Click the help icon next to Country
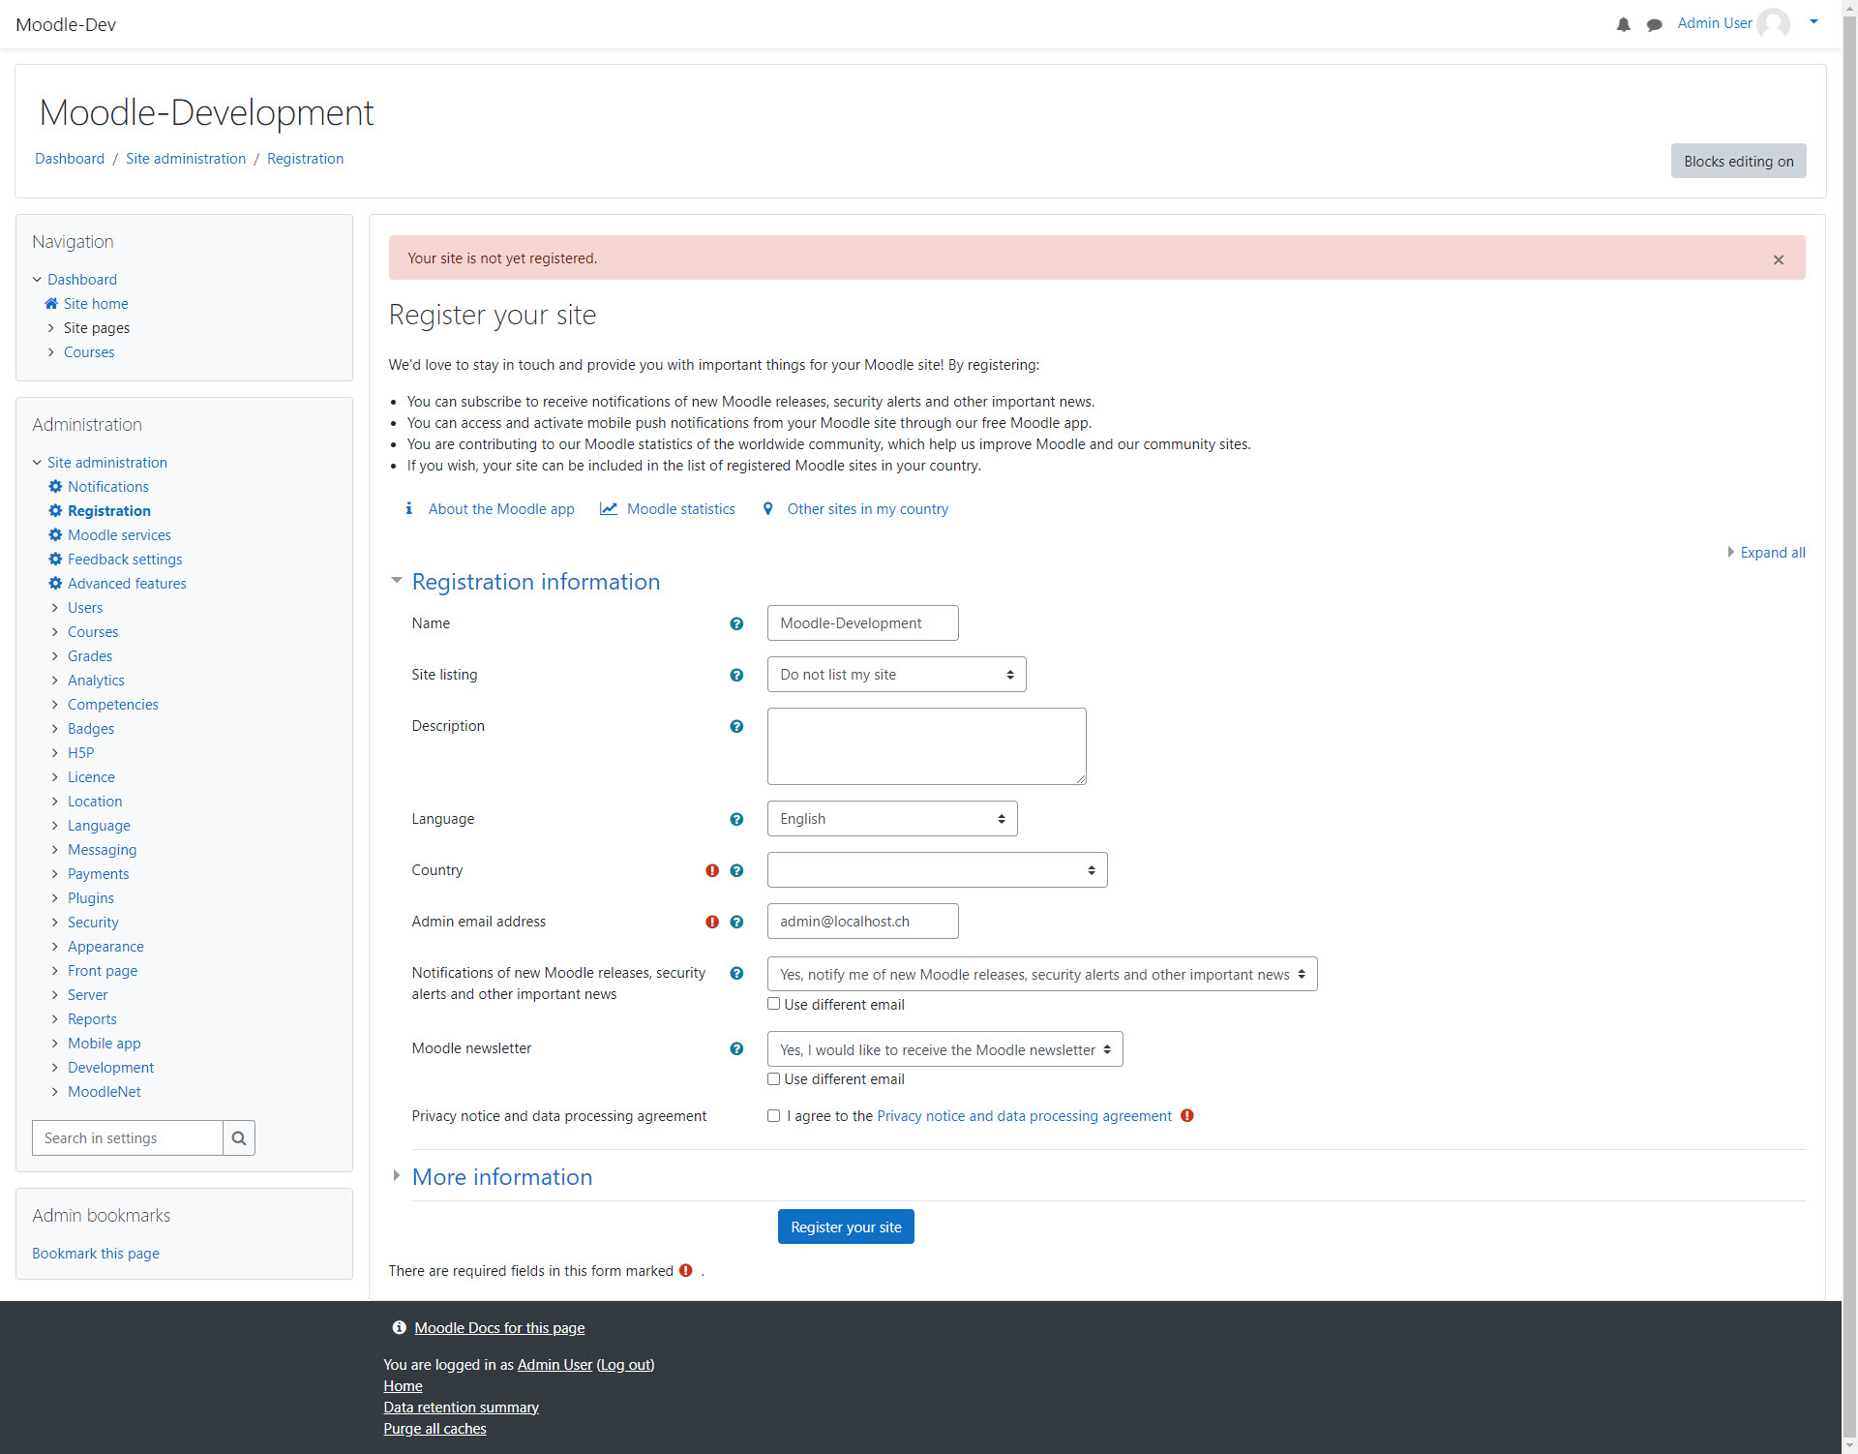This screenshot has height=1454, width=1858. pos(736,871)
